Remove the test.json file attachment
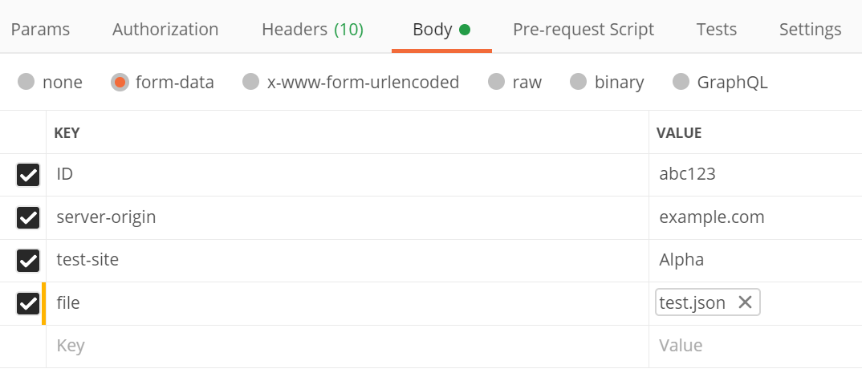The width and height of the screenshot is (862, 373). click(x=745, y=302)
